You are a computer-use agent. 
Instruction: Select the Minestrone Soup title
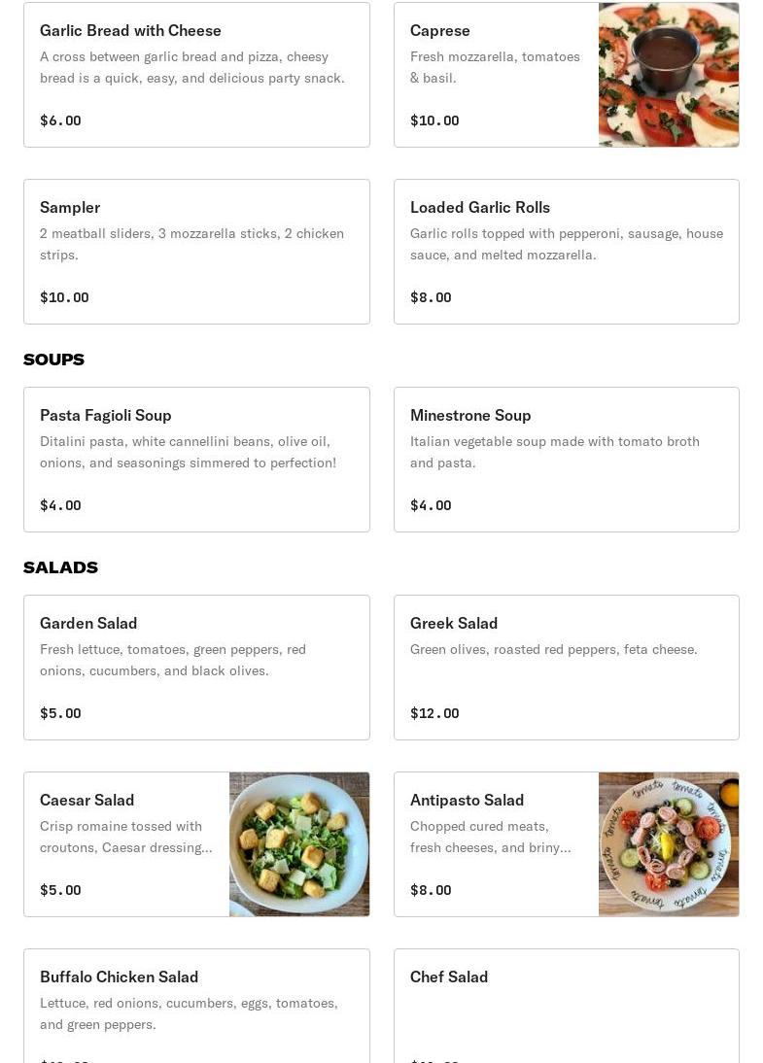tap(470, 416)
